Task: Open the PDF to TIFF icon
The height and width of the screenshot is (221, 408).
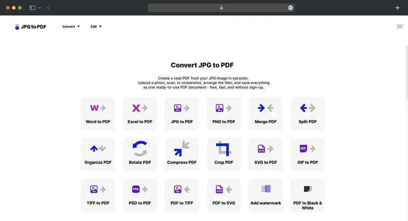Action: click(182, 189)
